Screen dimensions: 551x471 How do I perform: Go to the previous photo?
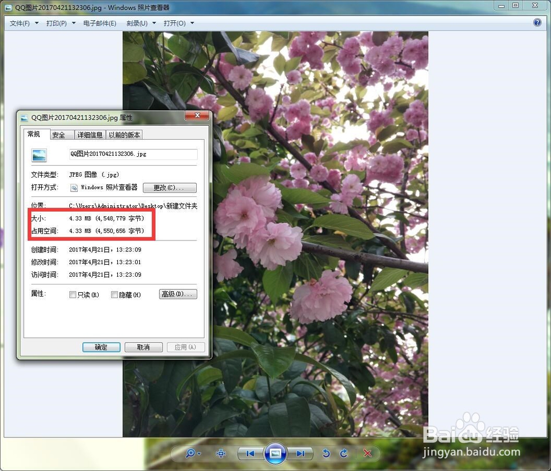(250, 453)
